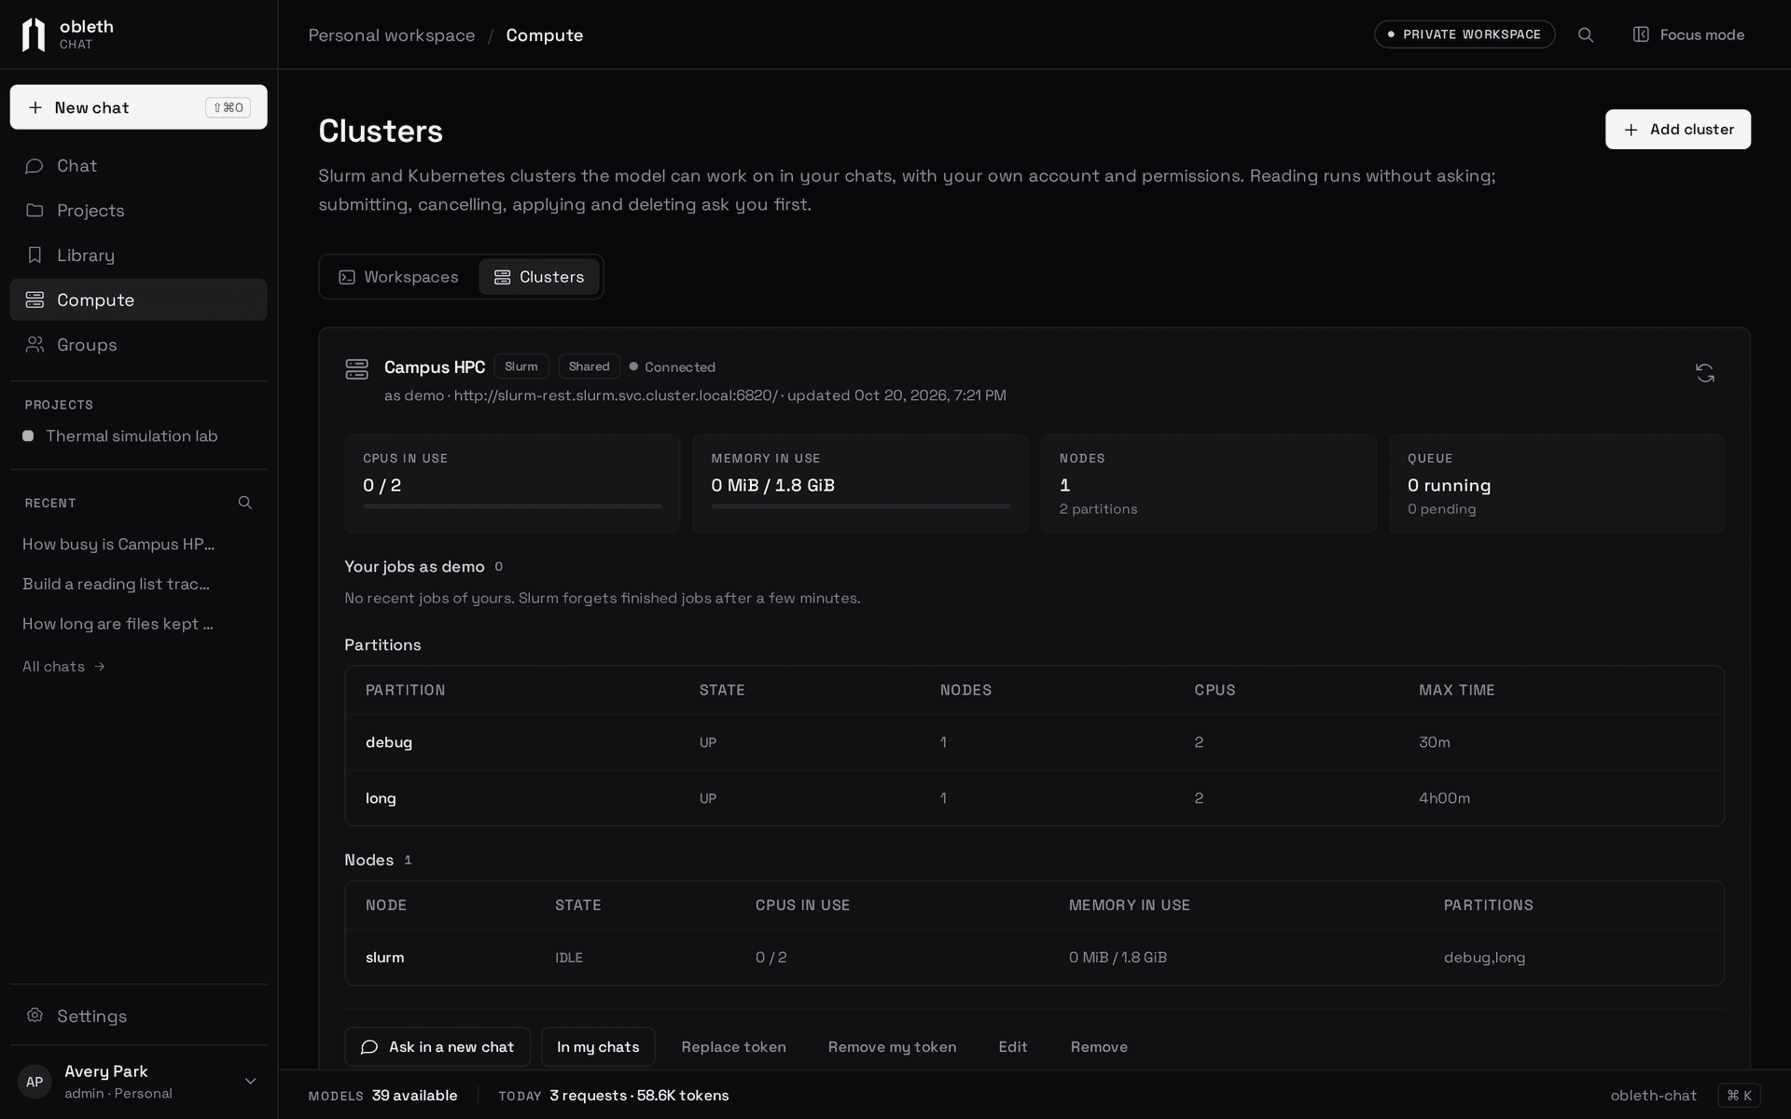1791x1119 pixels.
Task: Click the Private Workspace badge
Action: pos(1465,35)
